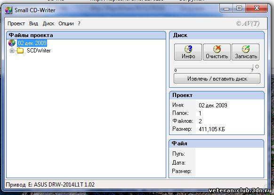Click the Очистить erase disc button
The width and height of the screenshot is (274, 195).
217,52
